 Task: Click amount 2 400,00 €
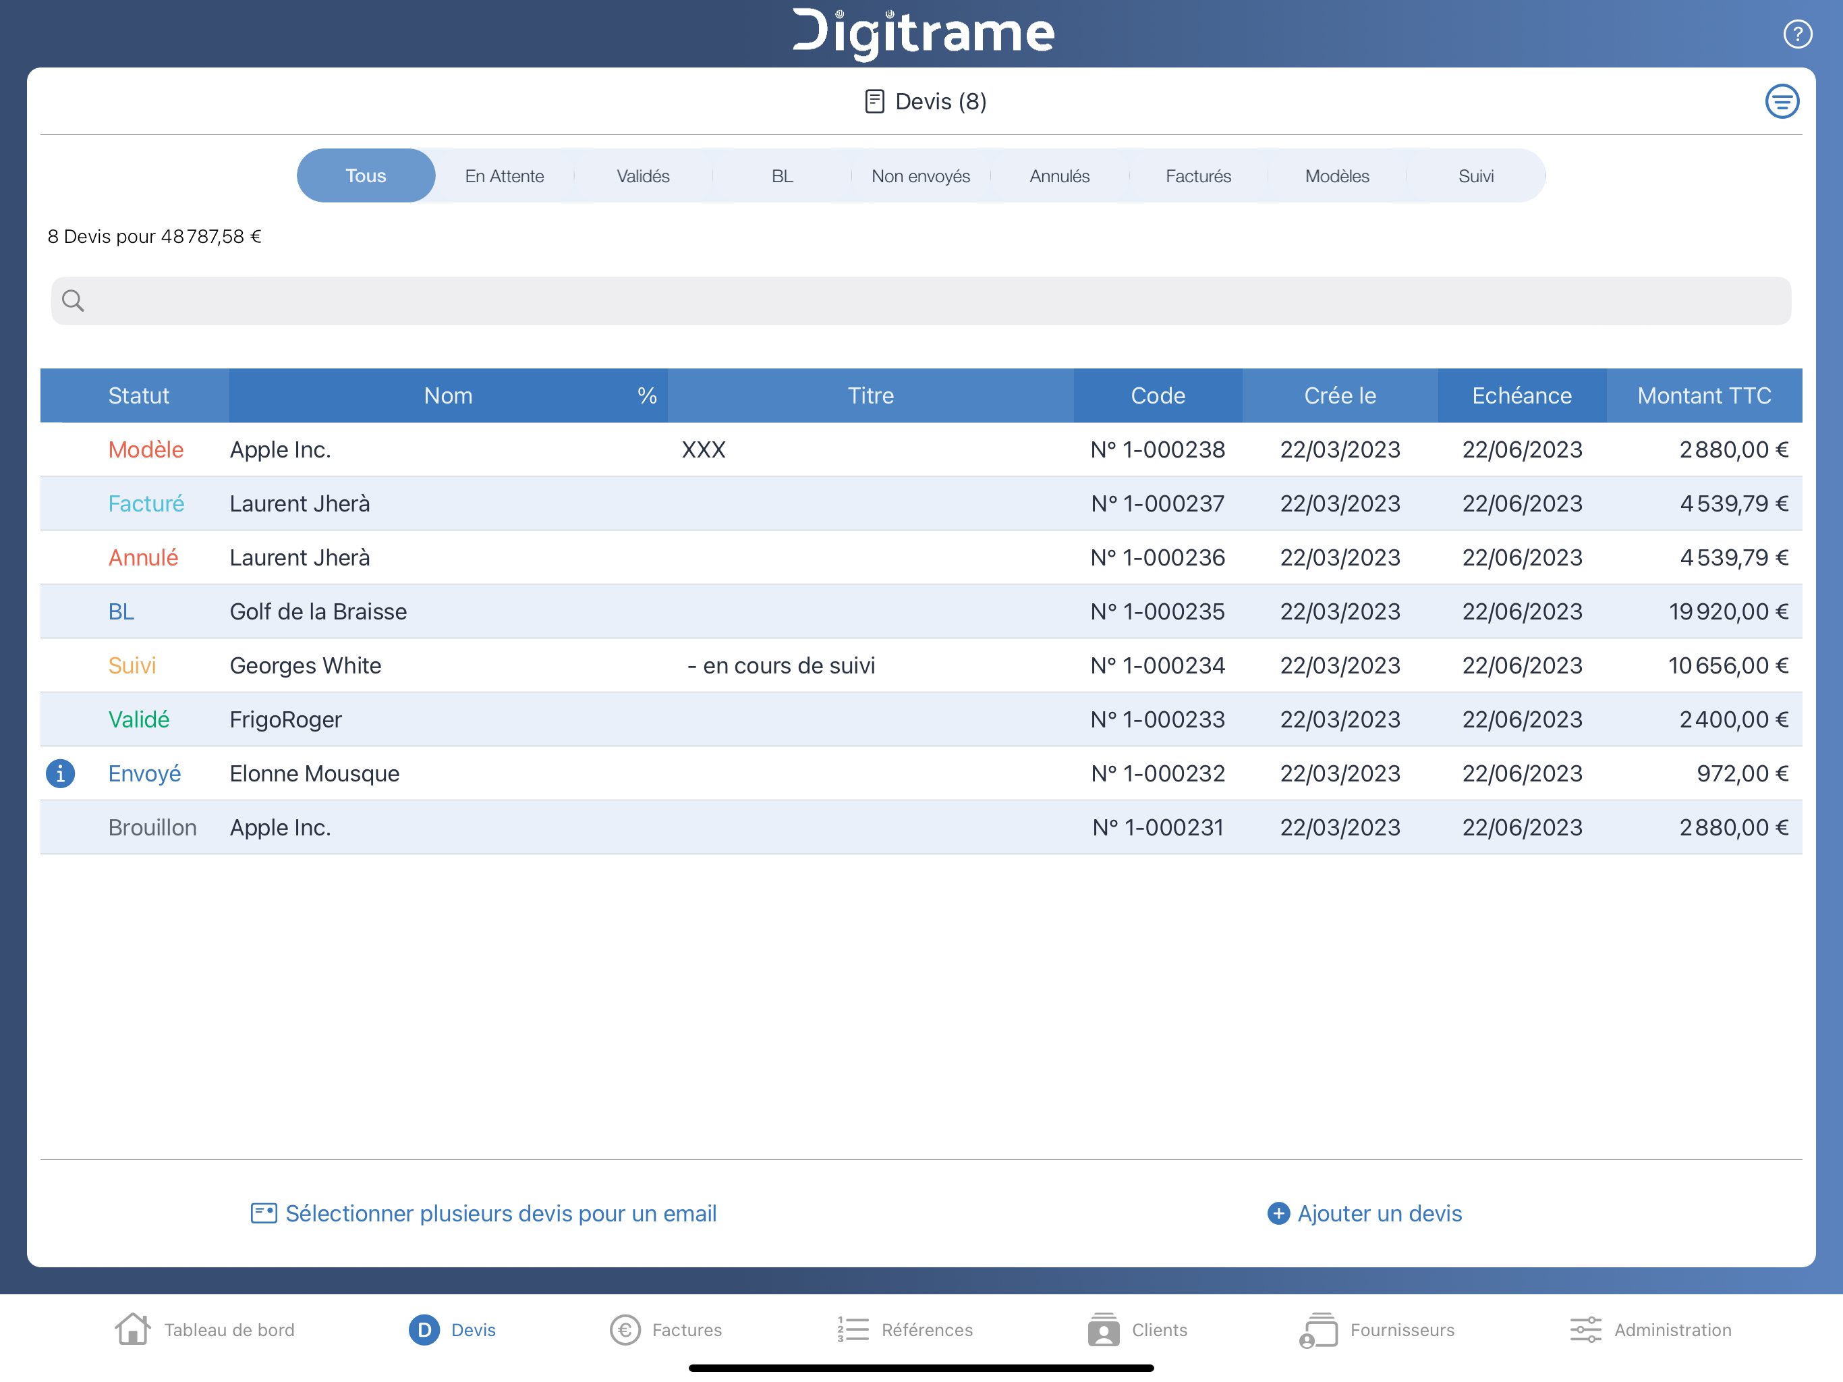pos(1734,719)
